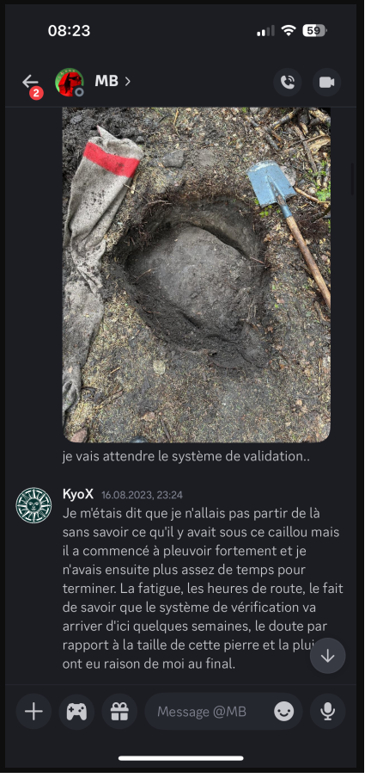Image resolution: width=371 pixels, height=778 pixels.
Task: Jump to latest messages with down arrow
Action: [327, 656]
